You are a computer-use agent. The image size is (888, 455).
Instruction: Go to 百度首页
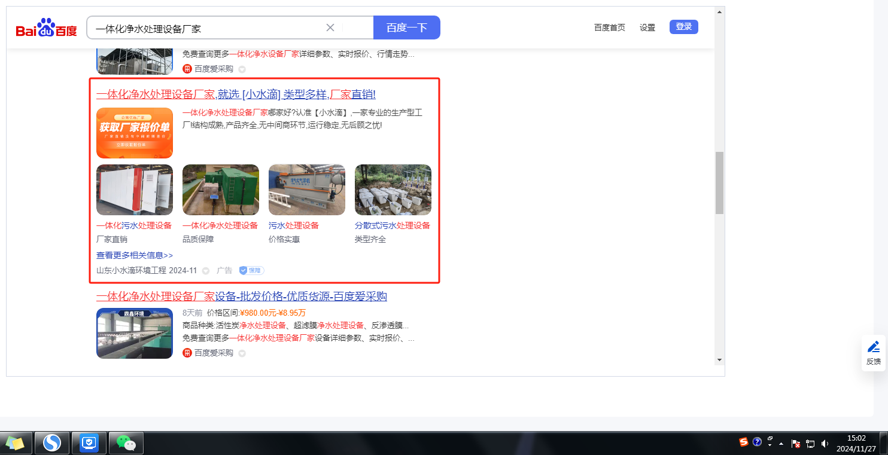tap(610, 28)
